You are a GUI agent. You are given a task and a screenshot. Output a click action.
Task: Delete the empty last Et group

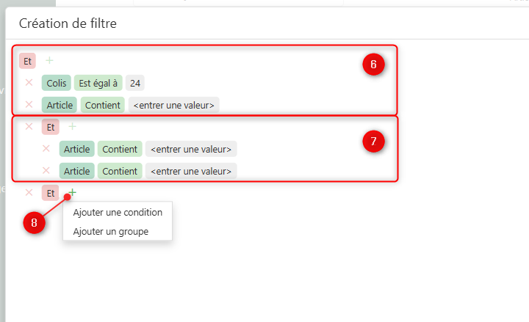(x=29, y=193)
